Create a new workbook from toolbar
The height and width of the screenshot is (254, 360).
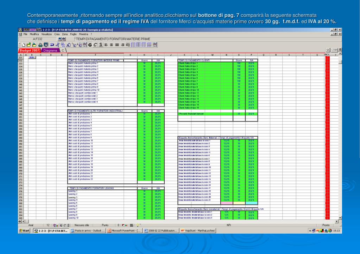tap(24, 45)
